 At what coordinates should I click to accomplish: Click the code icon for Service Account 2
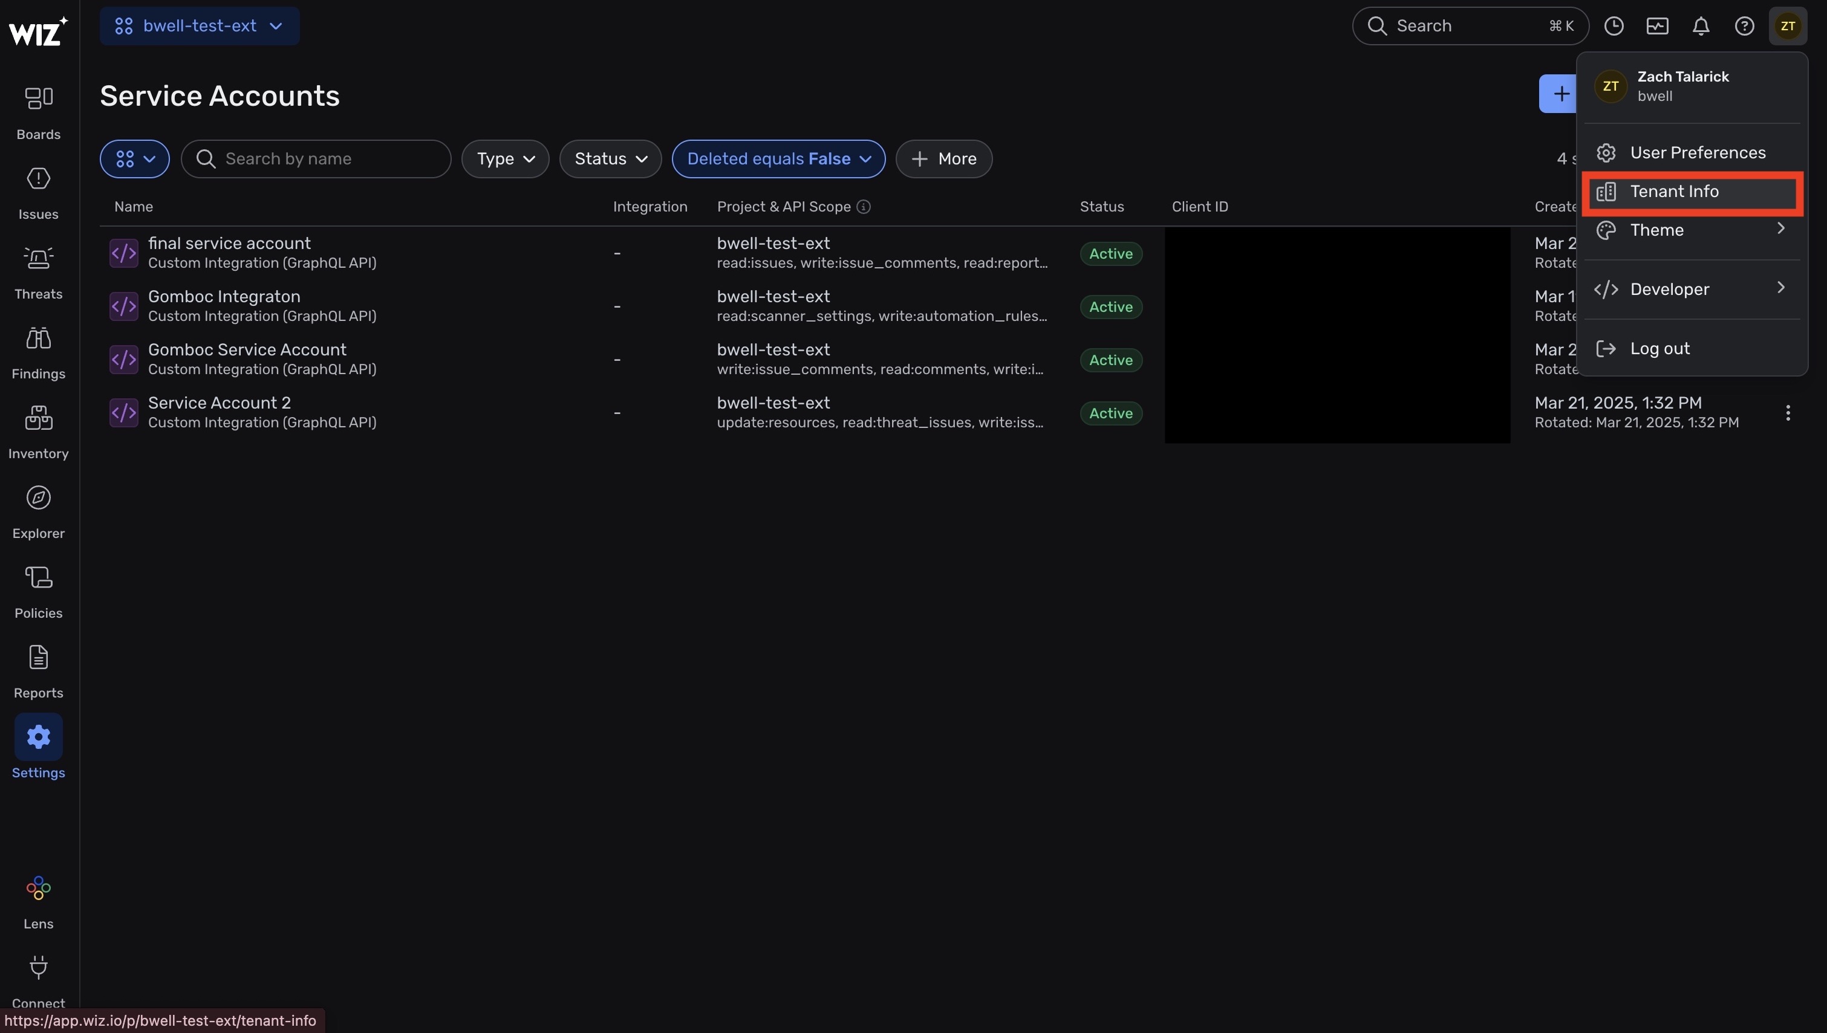(x=123, y=413)
